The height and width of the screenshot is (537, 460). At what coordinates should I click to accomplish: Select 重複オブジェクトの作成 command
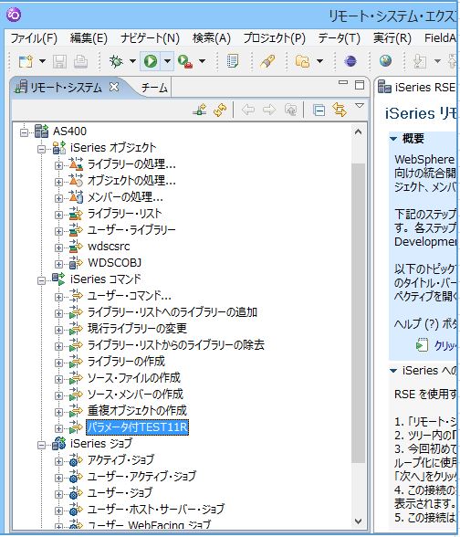(137, 411)
